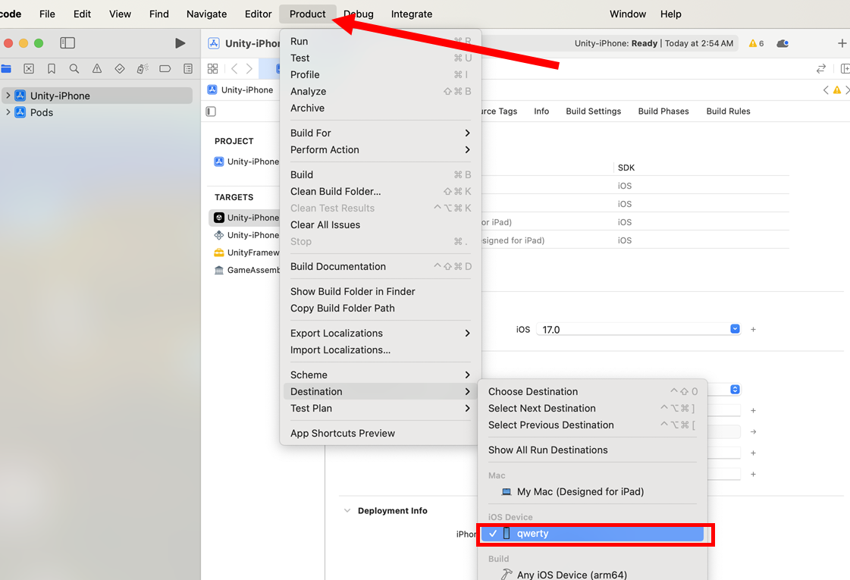This screenshot has height=580, width=850.
Task: Choose Clean Build Folder… menu item
Action: [x=379, y=191]
